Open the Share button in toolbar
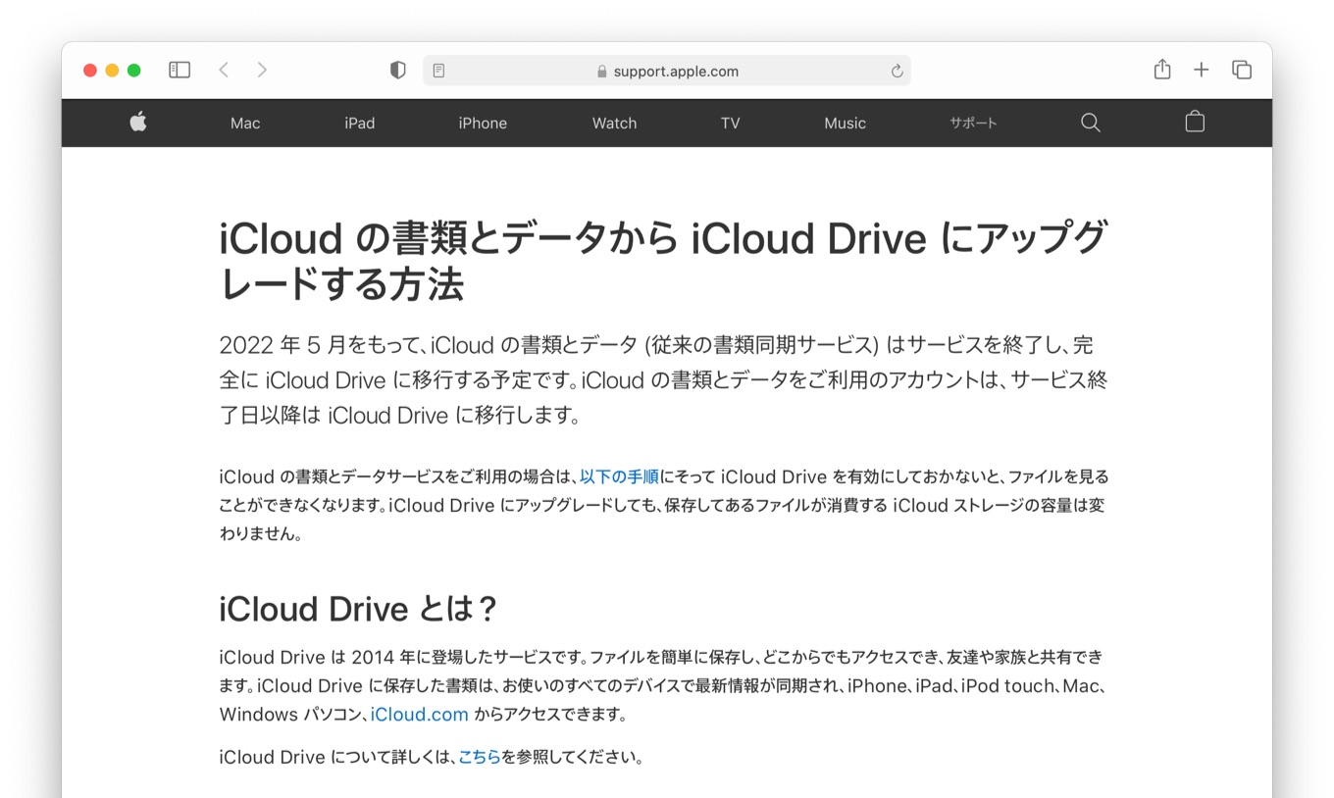The width and height of the screenshot is (1334, 798). click(x=1162, y=70)
